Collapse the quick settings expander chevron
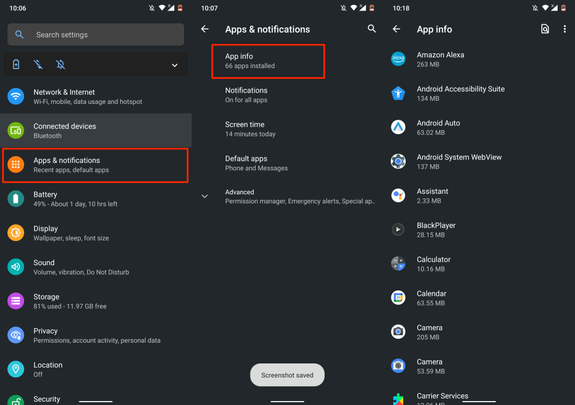The height and width of the screenshot is (405, 575). coord(174,65)
